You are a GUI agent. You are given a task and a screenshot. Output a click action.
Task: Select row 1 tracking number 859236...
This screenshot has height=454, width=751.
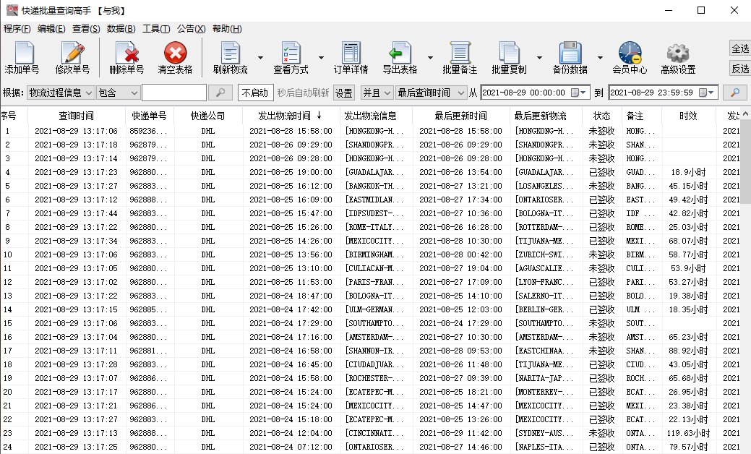(149, 131)
